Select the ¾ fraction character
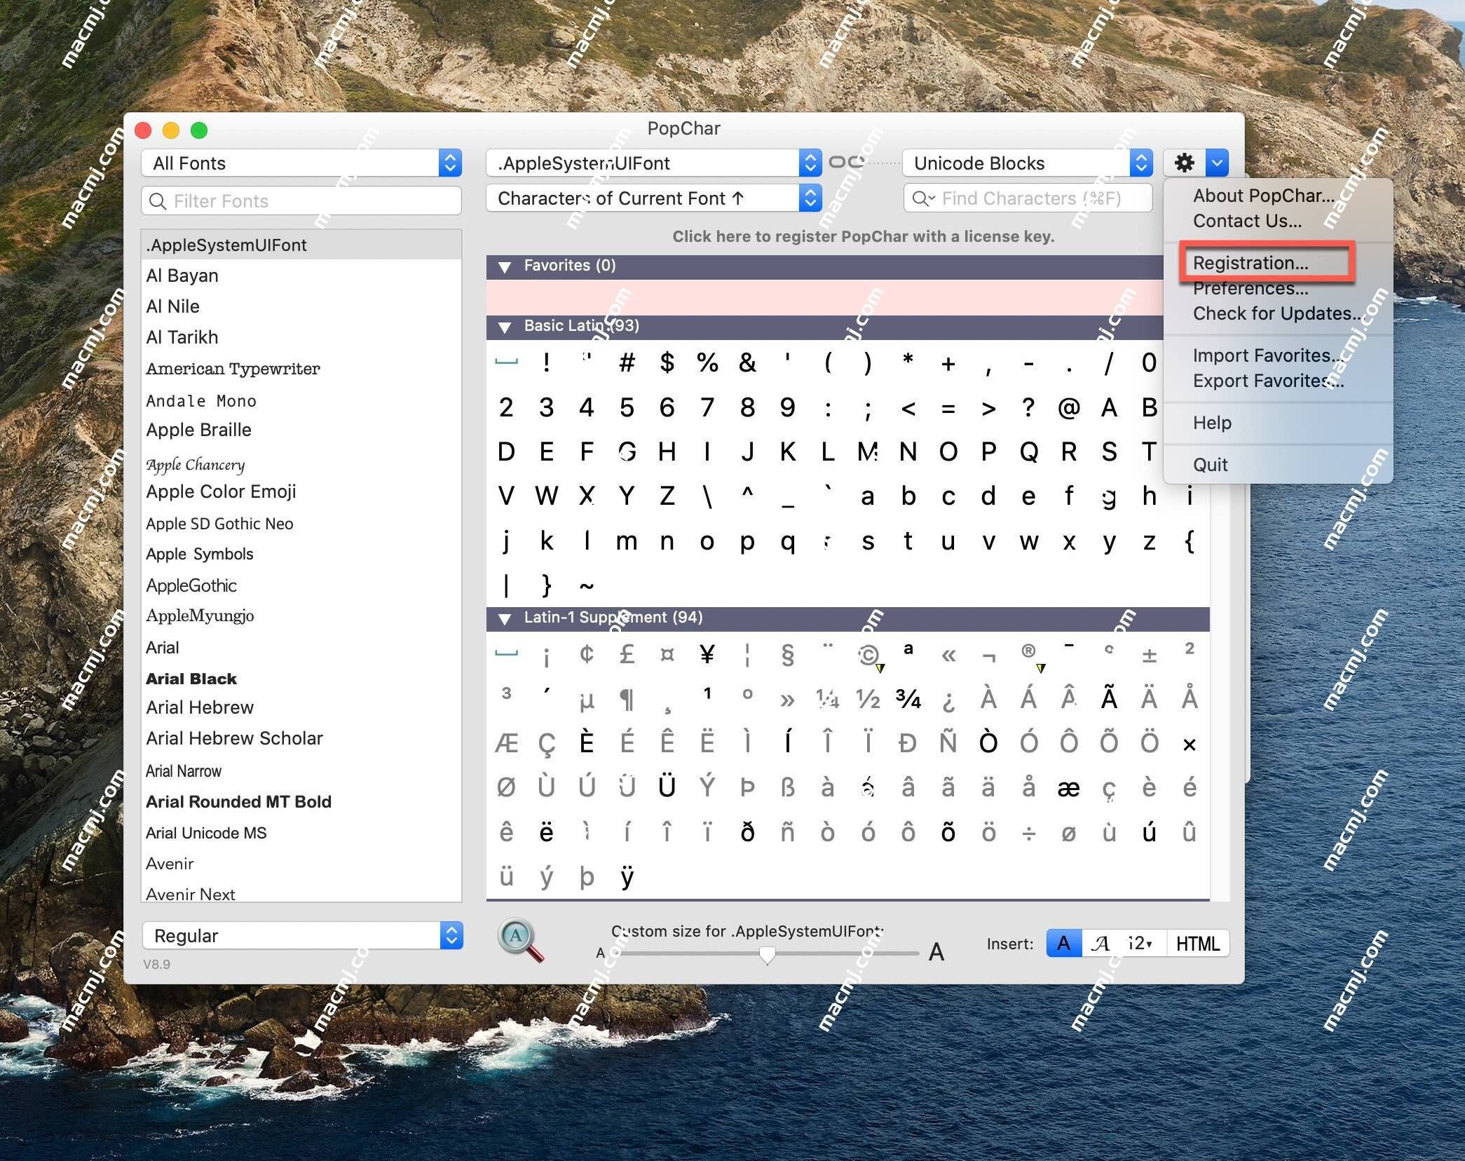The image size is (1465, 1161). click(x=908, y=699)
